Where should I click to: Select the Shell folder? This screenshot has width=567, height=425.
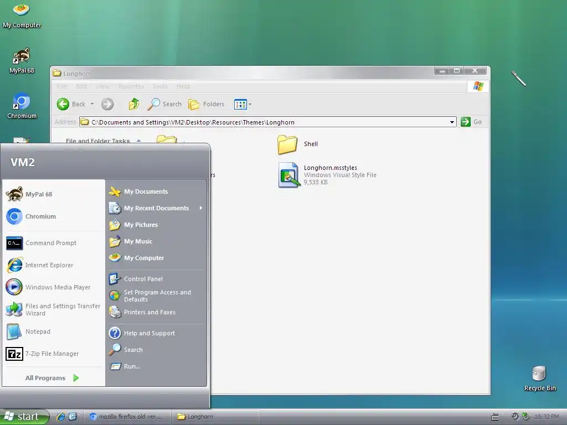298,144
